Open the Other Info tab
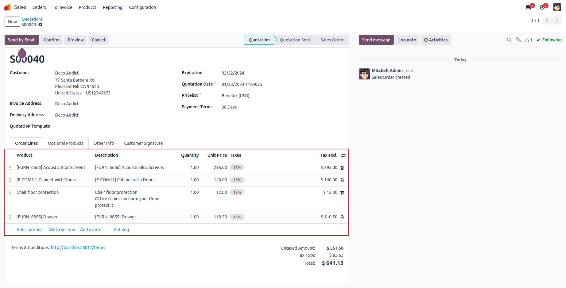 (x=103, y=143)
